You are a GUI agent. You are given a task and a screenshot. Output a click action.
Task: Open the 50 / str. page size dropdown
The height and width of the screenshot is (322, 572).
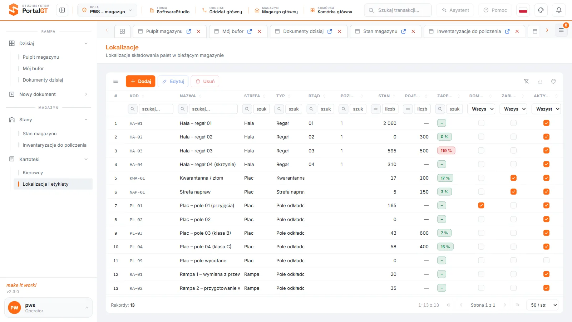pos(542,305)
